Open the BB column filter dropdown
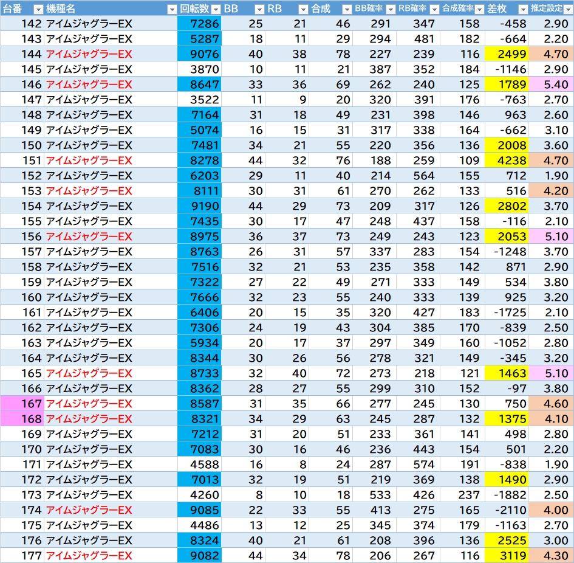 click(259, 9)
